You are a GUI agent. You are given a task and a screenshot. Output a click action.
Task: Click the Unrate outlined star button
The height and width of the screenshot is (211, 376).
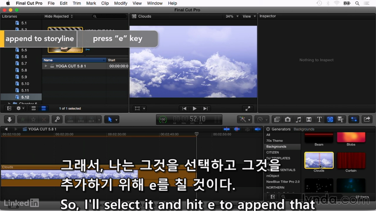[x=33, y=119]
